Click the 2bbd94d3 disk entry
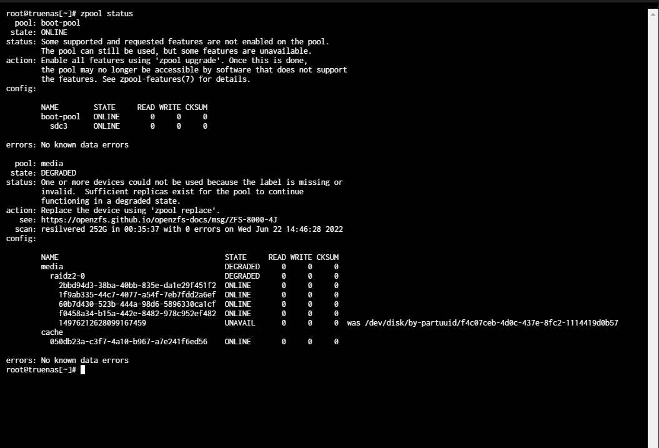Viewport: 659px width, 448px height. (x=137, y=286)
